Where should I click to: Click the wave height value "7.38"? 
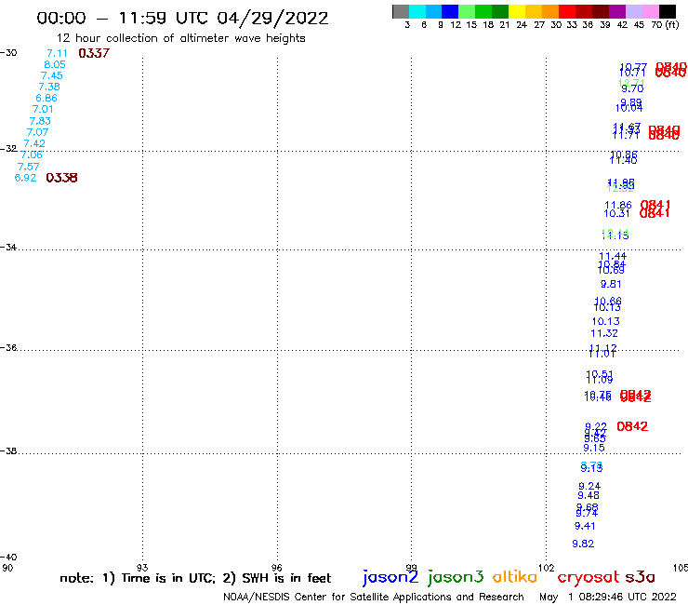tap(49, 87)
